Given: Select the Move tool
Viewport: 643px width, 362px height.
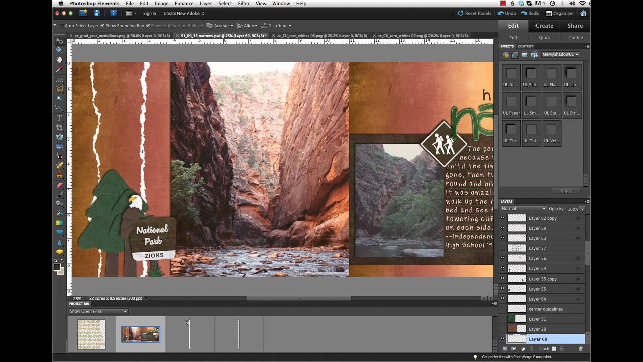Looking at the screenshot, I should coord(60,41).
